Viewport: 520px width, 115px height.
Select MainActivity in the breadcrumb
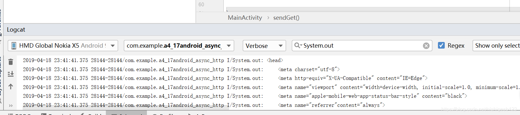click(x=245, y=18)
